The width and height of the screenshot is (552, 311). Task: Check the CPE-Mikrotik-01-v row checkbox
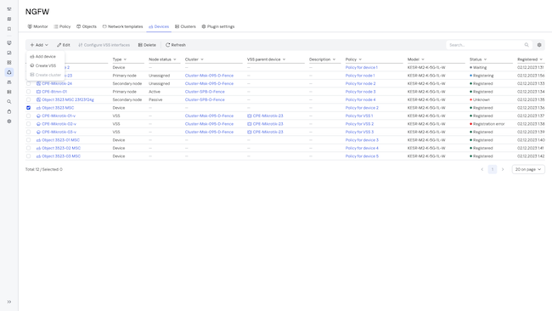[x=29, y=116]
